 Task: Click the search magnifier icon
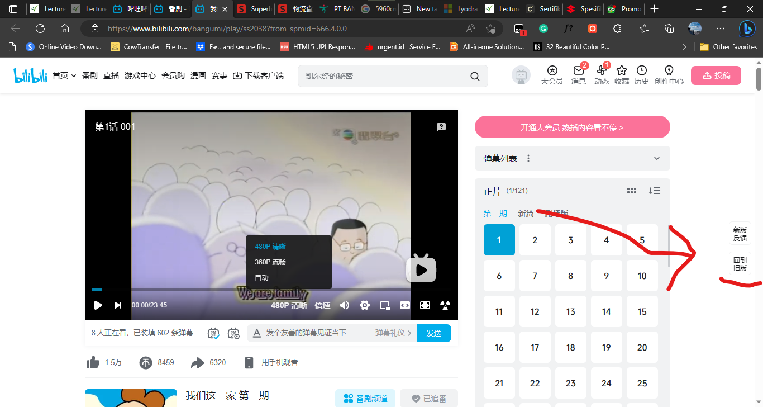tap(475, 76)
